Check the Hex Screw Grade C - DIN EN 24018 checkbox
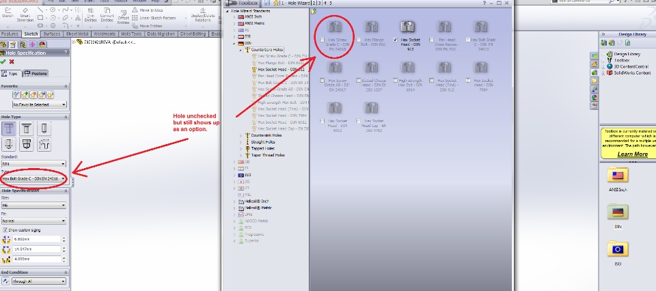 [322, 40]
